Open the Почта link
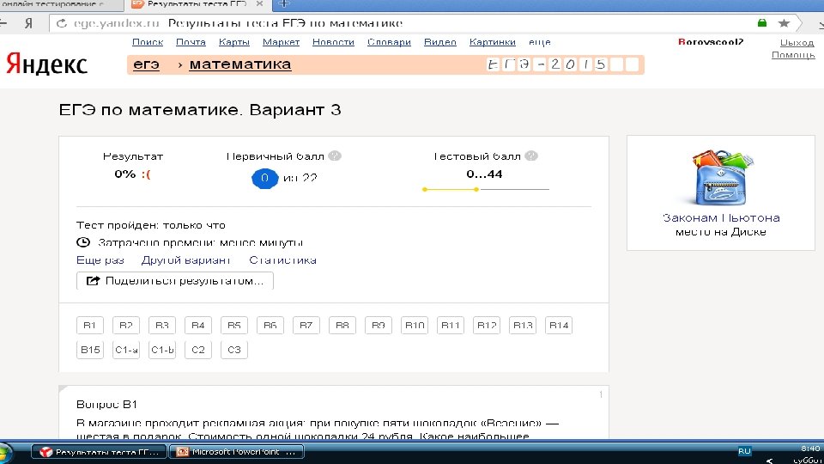This screenshot has height=464, width=824. pos(191,42)
